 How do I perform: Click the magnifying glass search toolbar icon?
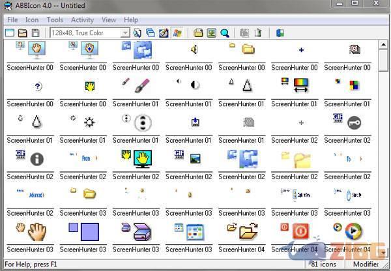tap(225, 33)
